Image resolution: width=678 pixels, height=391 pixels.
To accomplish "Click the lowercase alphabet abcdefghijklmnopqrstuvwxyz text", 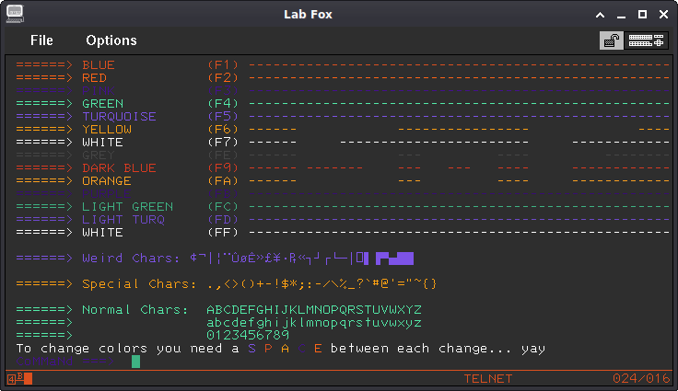I will pos(314,323).
